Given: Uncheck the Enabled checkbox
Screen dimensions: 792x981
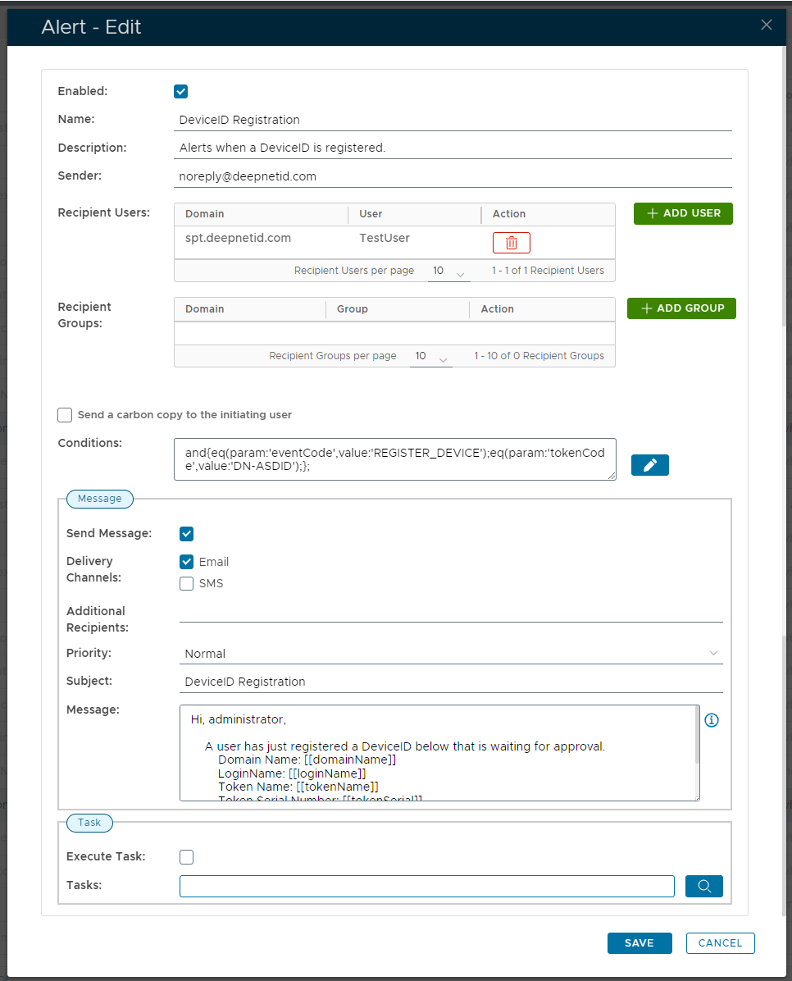Looking at the screenshot, I should [181, 92].
